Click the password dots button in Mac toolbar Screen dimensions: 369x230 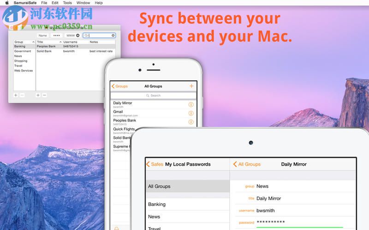[56, 35]
